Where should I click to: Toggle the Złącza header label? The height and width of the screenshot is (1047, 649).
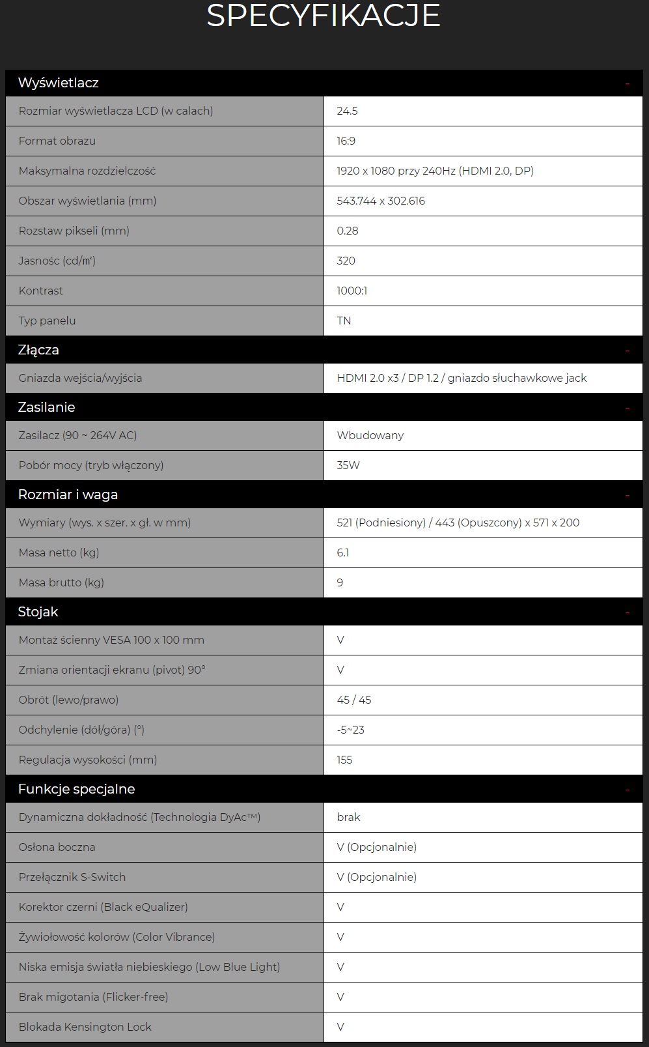[38, 350]
